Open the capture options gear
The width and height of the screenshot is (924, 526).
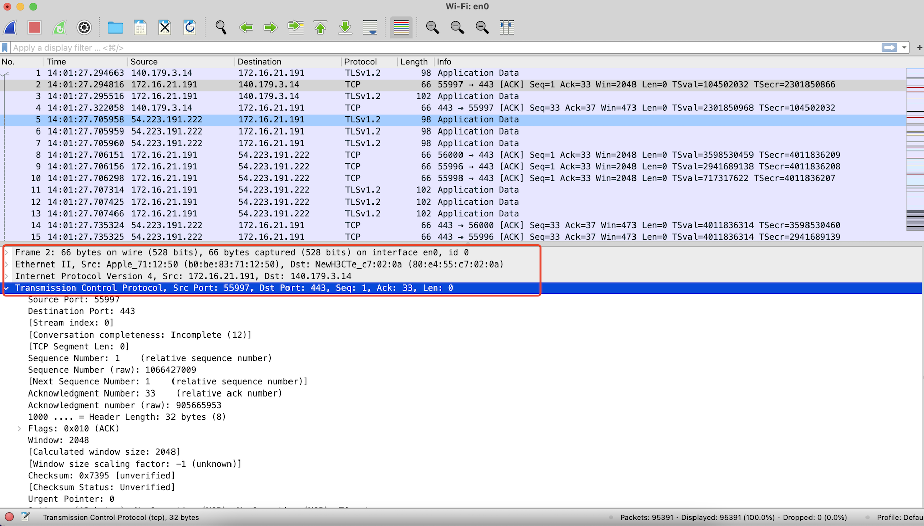click(84, 27)
